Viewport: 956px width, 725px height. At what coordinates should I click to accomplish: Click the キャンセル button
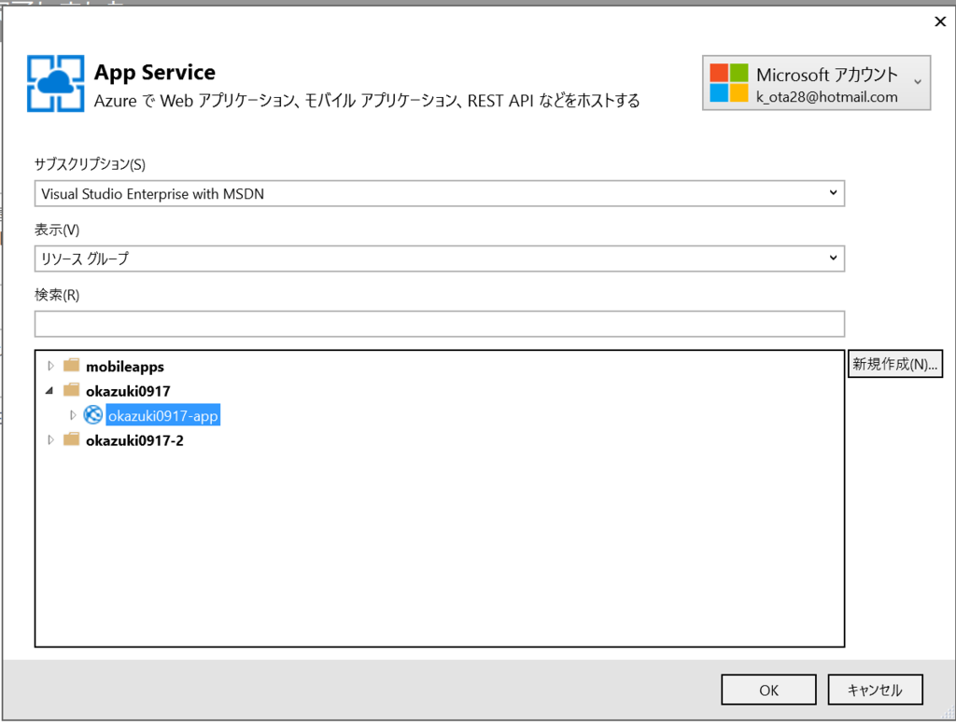[x=875, y=690]
